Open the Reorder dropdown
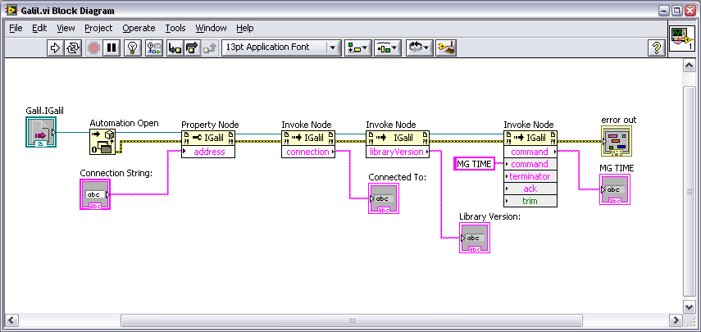701x332 pixels. point(419,48)
